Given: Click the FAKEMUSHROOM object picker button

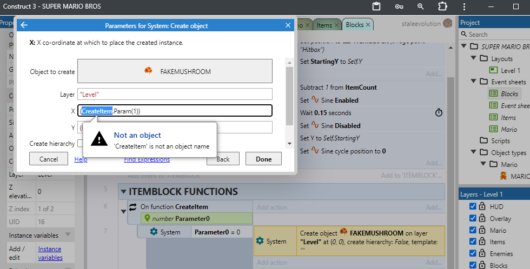Looking at the screenshot, I should 175,71.
